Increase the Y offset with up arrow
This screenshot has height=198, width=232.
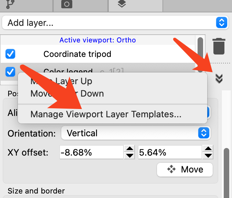point(208,149)
